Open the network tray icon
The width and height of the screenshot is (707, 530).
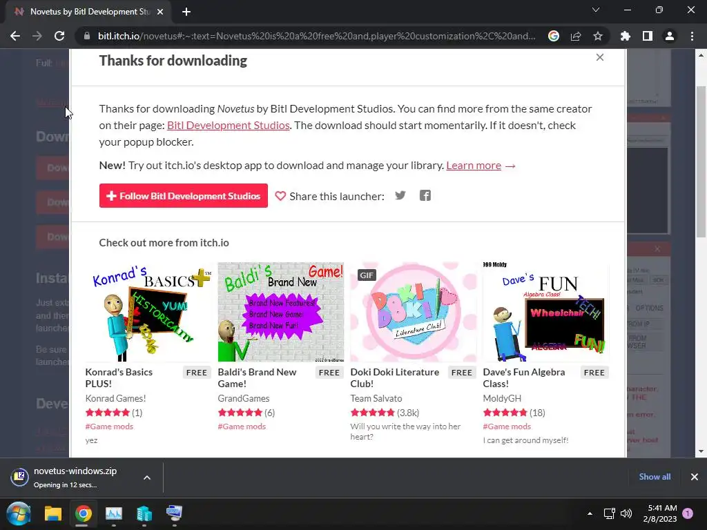tap(609, 513)
